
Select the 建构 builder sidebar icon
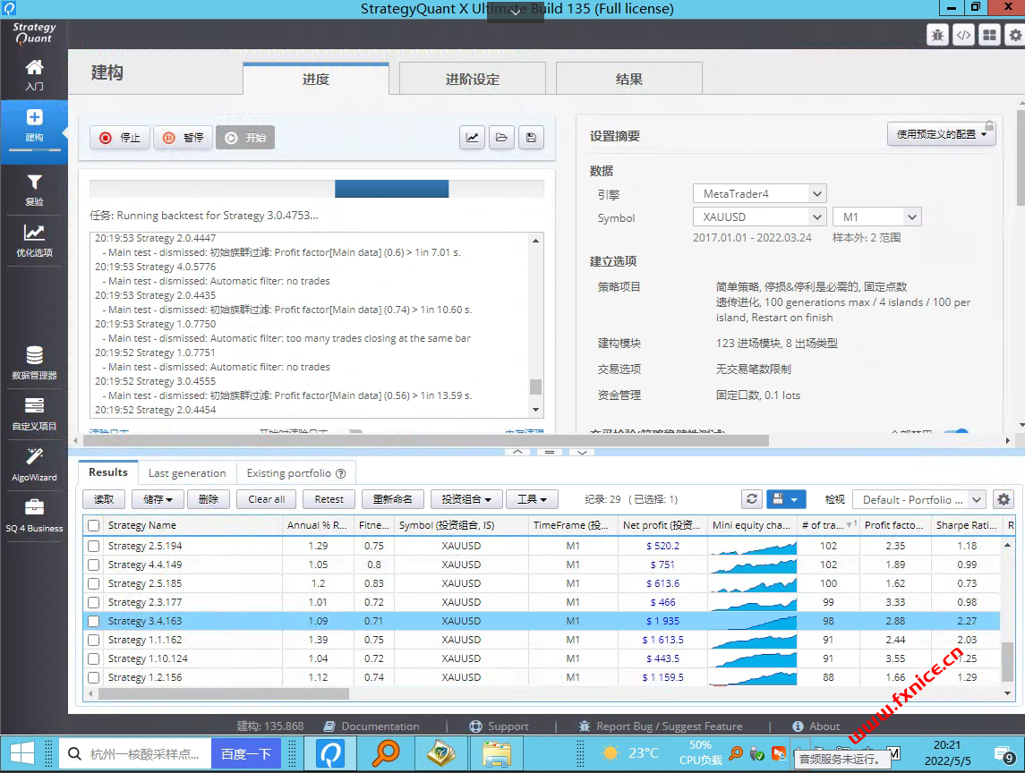click(x=34, y=125)
